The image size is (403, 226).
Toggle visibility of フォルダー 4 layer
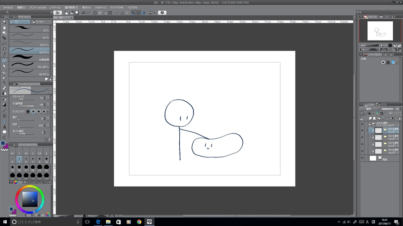point(362,131)
